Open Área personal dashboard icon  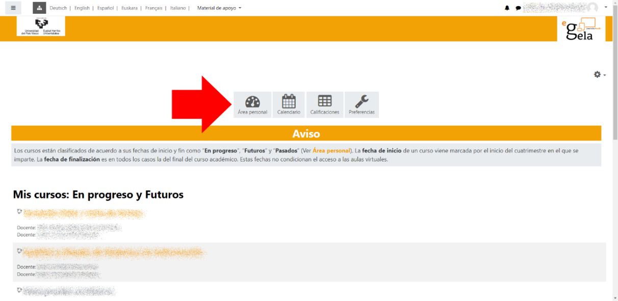pos(252,104)
